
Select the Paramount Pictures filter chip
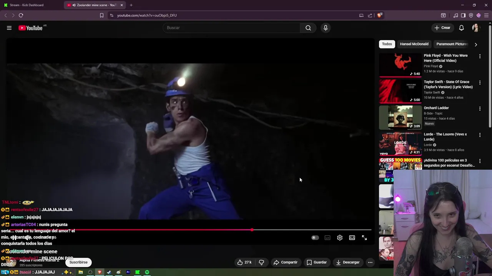(x=451, y=44)
